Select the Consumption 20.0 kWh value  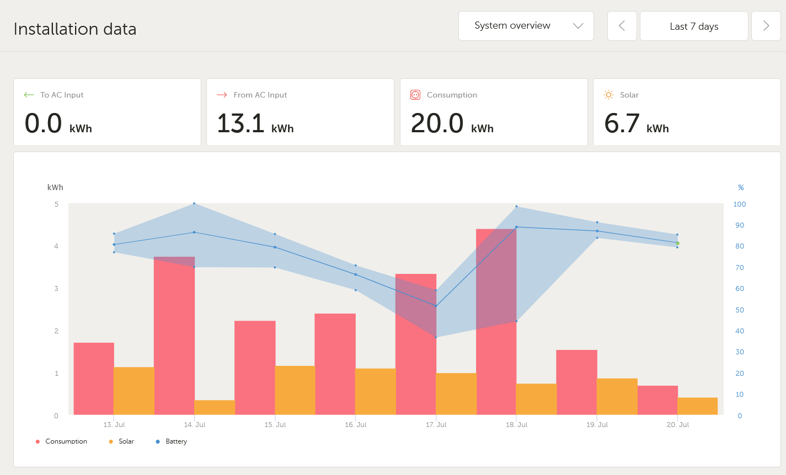[x=452, y=123]
